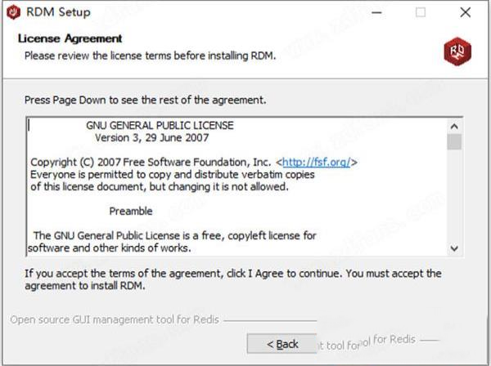Viewport: 491px width, 366px height.
Task: Click the scrollbar track below the thumb
Action: (x=454, y=196)
